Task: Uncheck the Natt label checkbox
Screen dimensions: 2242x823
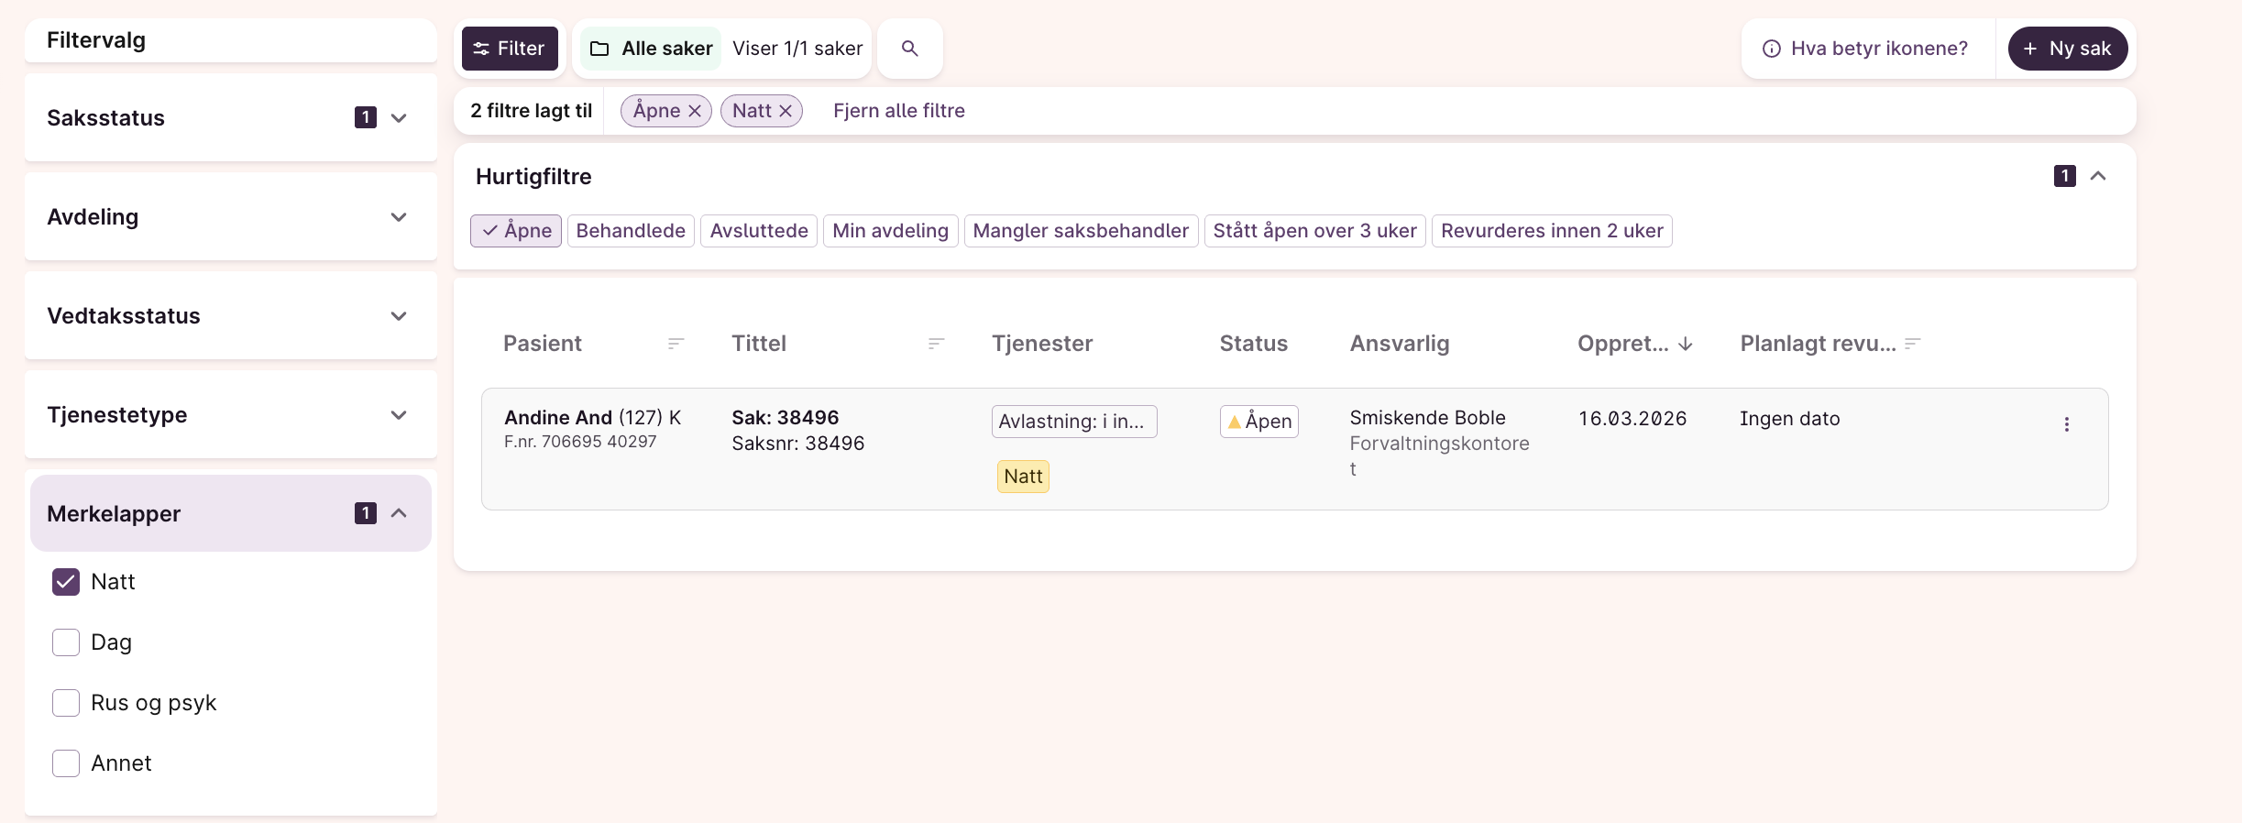Action: pyautogui.click(x=66, y=582)
